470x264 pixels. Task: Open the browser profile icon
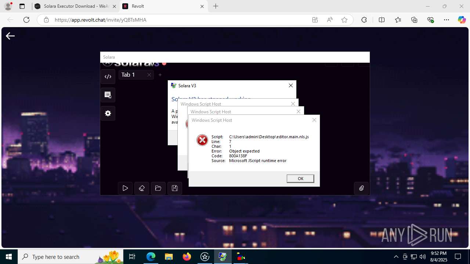(x=8, y=6)
